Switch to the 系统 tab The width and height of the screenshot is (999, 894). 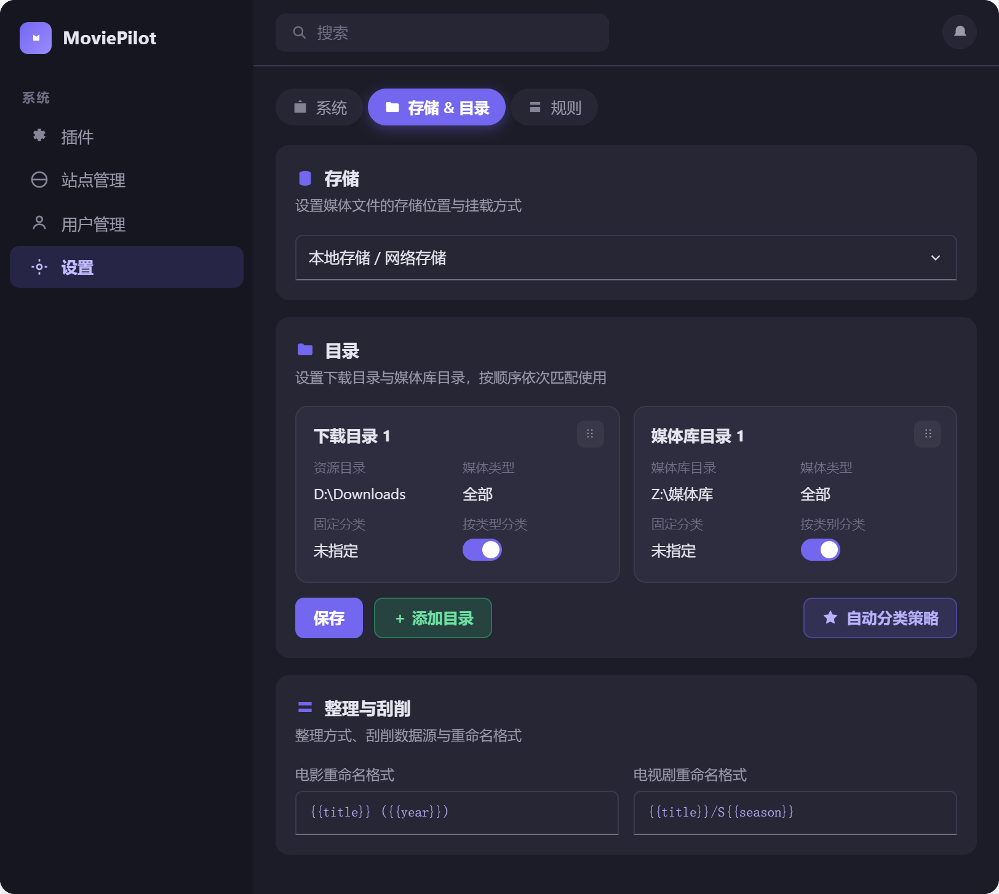coord(320,108)
